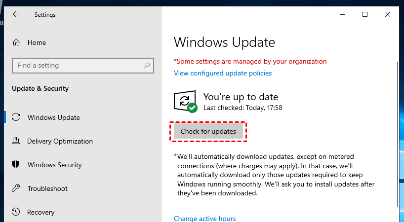Screen dimensions: 404x222
Task: Click the Delivery Optimization icon
Action: (x=16, y=141)
